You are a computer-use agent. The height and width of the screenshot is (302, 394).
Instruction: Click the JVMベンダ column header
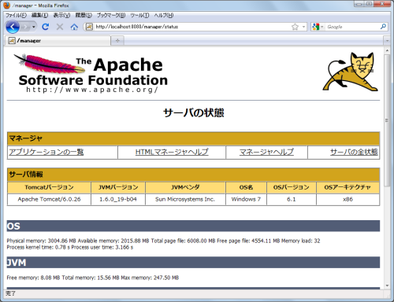185,187
